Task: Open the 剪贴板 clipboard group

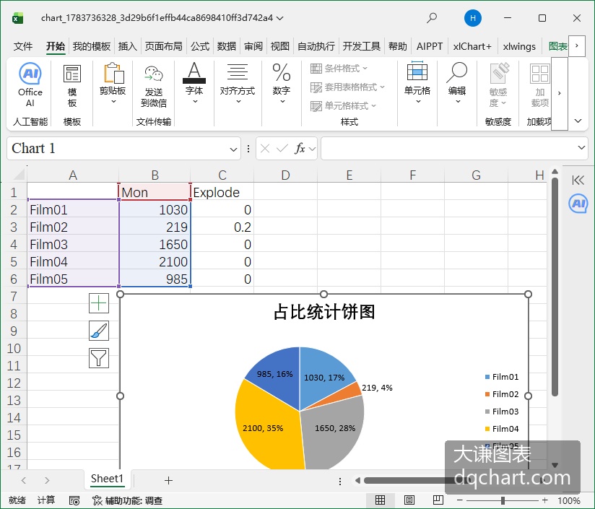Action: click(x=113, y=84)
